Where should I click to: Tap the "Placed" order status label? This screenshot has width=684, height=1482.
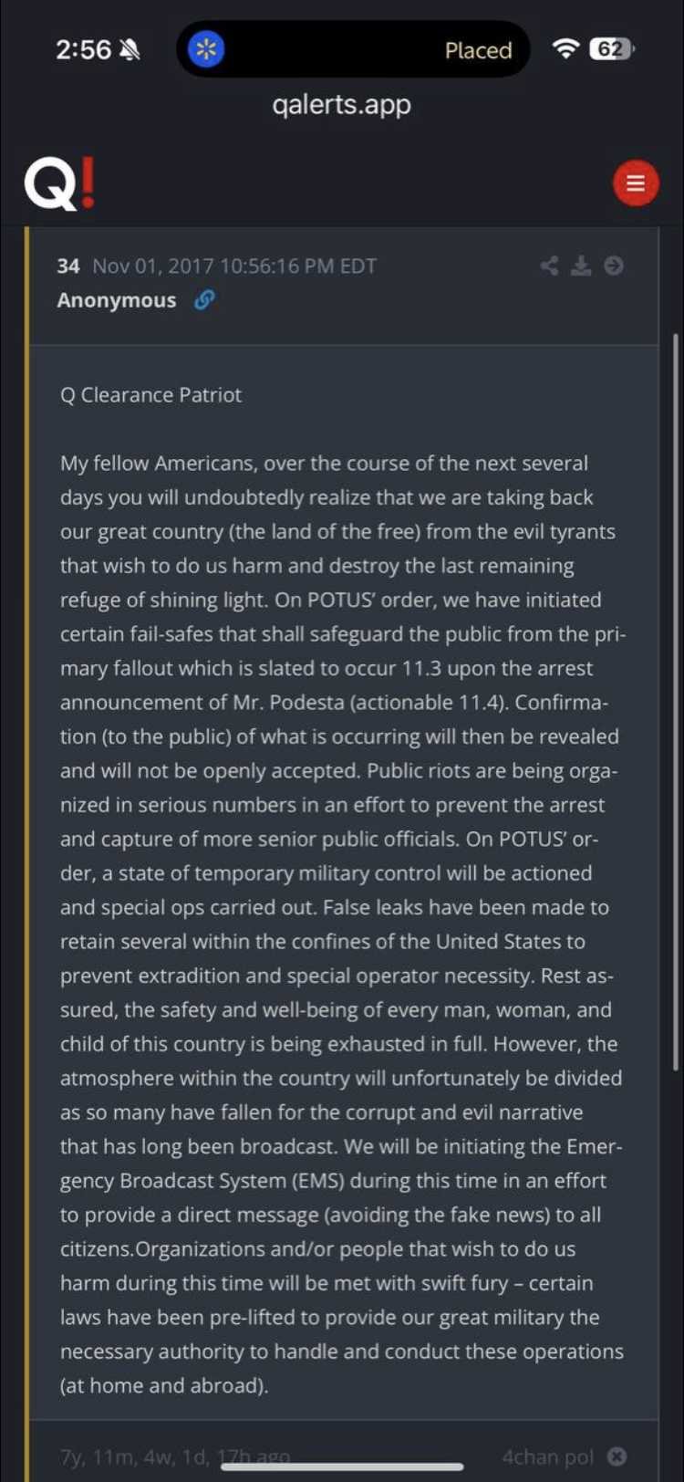[x=478, y=50]
